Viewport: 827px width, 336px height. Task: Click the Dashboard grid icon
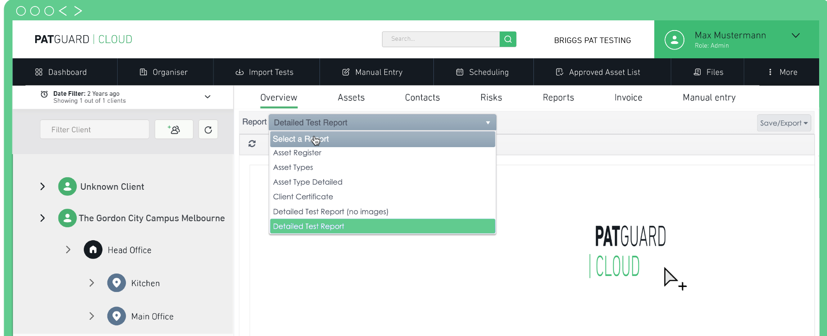click(39, 72)
